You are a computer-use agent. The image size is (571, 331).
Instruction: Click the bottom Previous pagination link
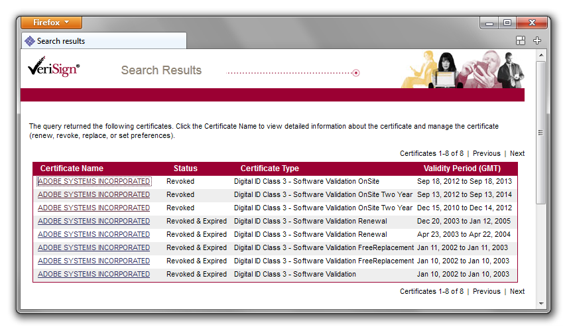pos(487,292)
